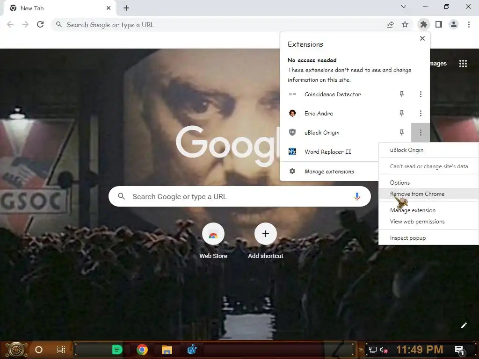Click the Chrome taskbar icon
Screen dimensions: 479x359
coord(142,350)
